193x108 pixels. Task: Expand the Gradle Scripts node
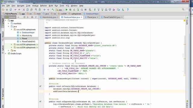point(5,53)
